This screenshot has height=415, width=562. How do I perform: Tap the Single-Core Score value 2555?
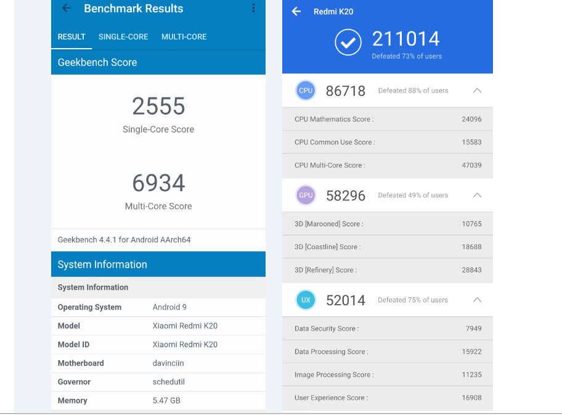158,106
